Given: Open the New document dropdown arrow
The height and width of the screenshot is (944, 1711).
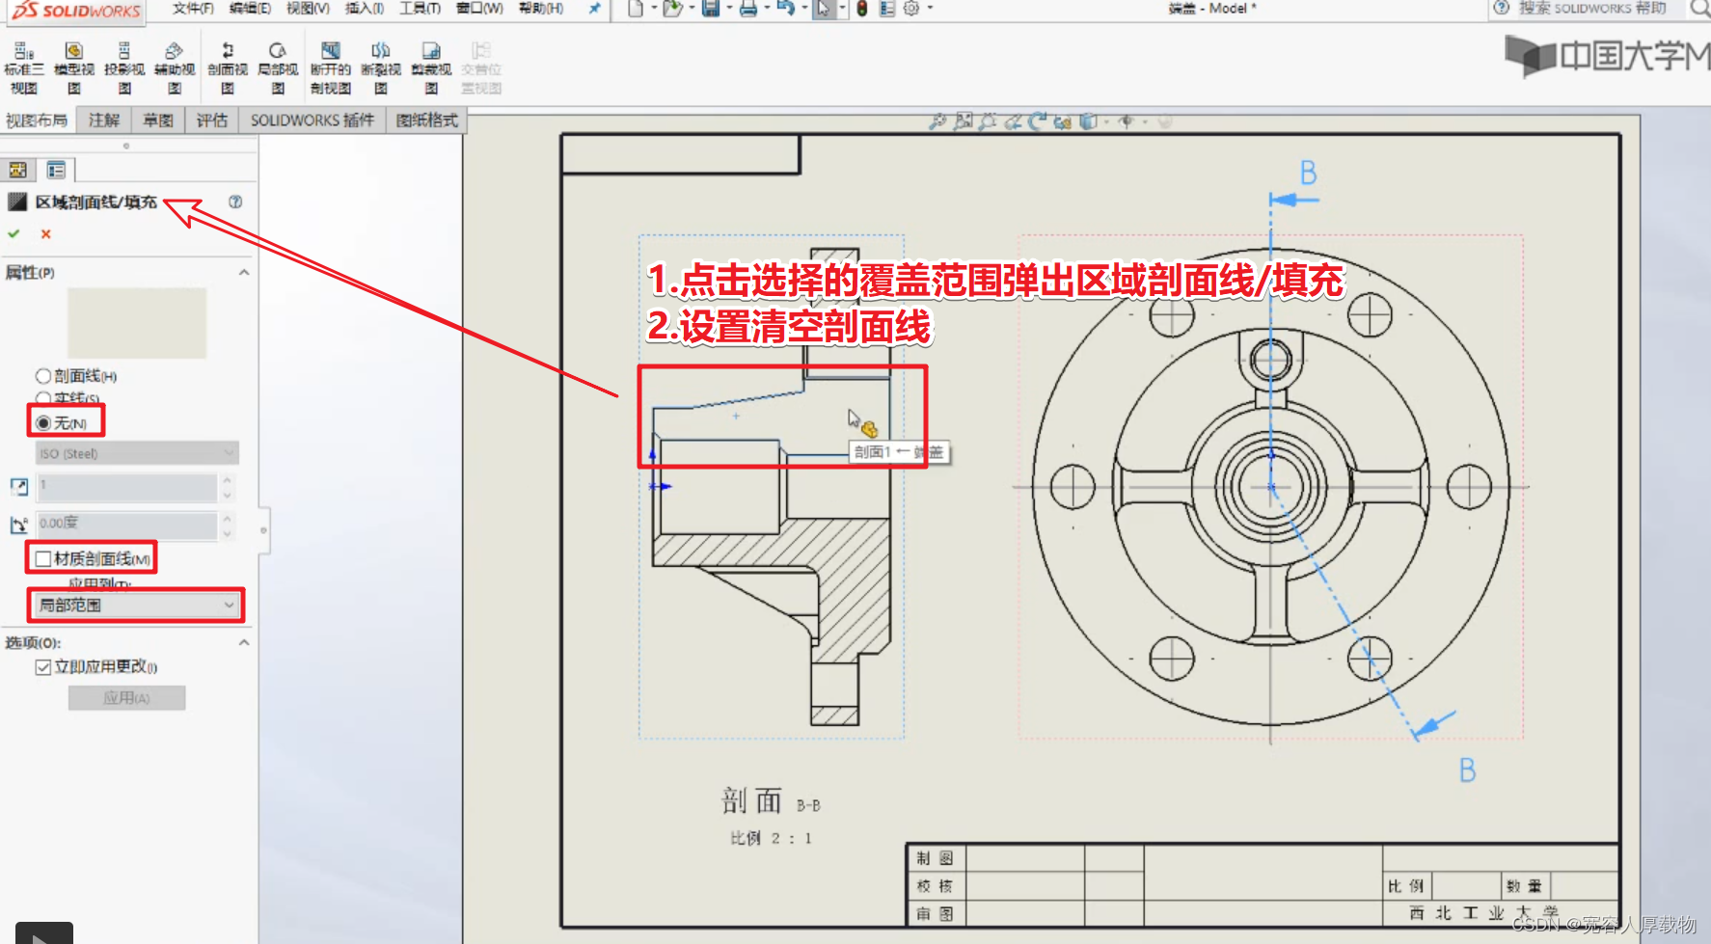Looking at the screenshot, I should [654, 9].
